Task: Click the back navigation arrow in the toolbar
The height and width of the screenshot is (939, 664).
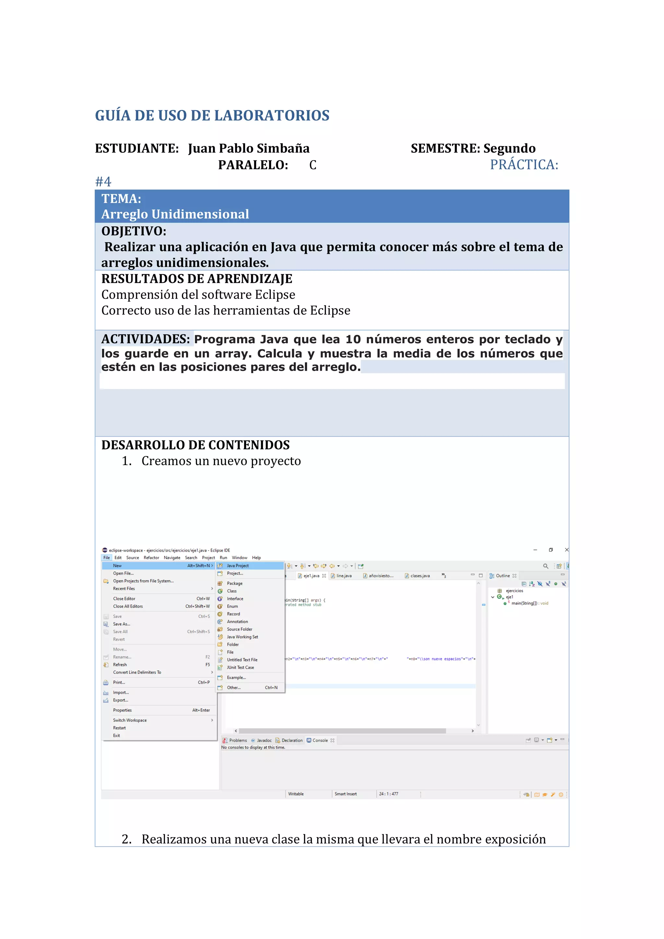Action: (x=332, y=566)
